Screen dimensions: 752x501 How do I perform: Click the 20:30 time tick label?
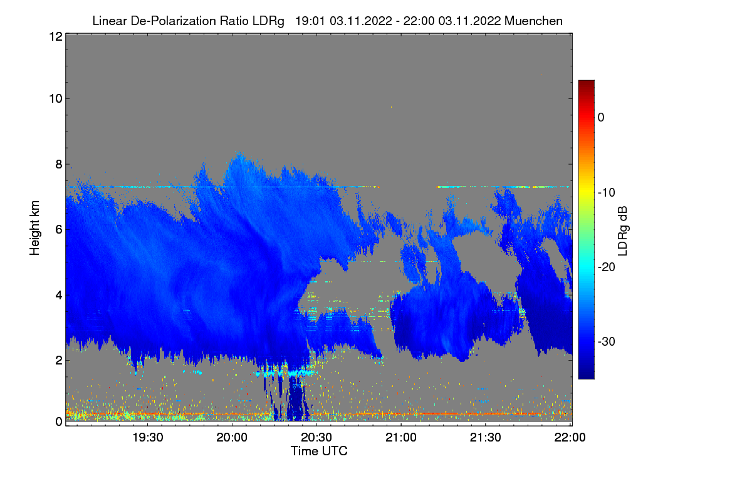[316, 437]
